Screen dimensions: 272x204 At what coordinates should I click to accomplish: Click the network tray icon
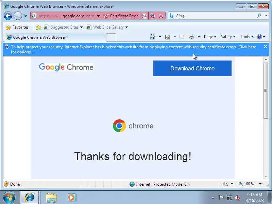coord(229,198)
